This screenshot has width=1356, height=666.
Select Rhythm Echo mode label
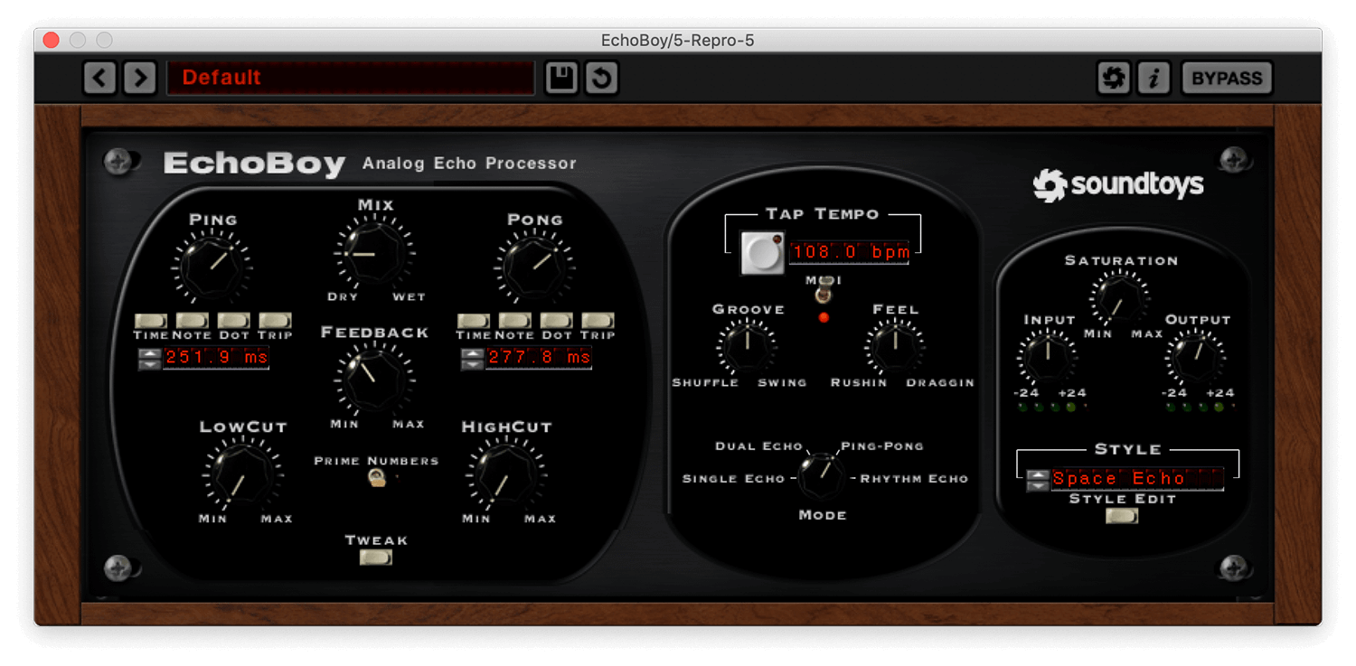tap(913, 479)
